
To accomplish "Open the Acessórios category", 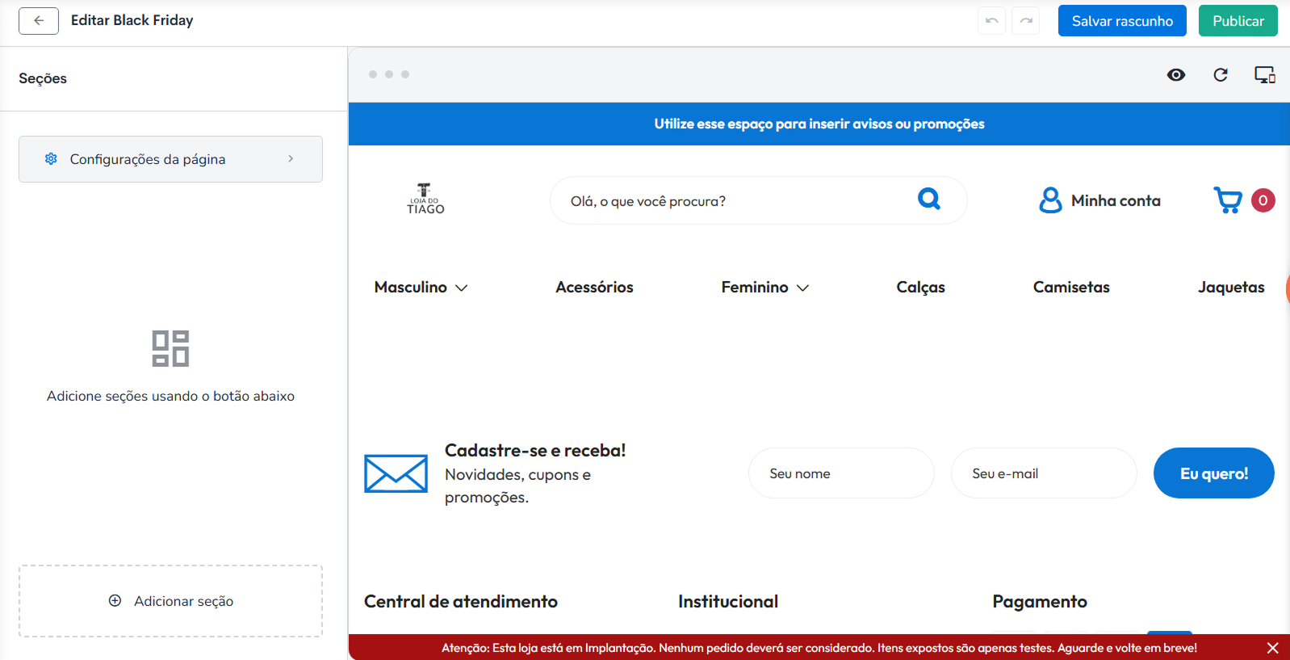I will [x=594, y=288].
